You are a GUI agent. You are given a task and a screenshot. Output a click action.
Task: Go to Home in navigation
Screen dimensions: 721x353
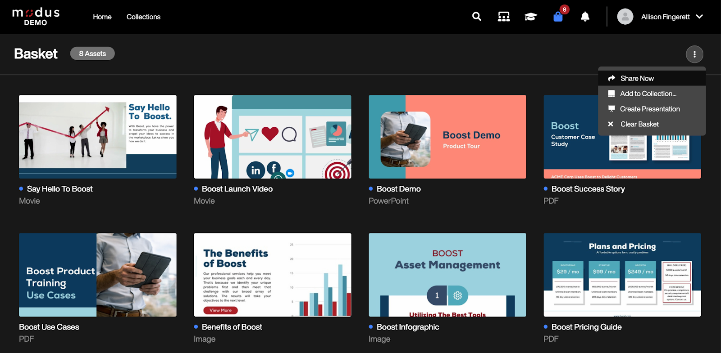coord(102,17)
